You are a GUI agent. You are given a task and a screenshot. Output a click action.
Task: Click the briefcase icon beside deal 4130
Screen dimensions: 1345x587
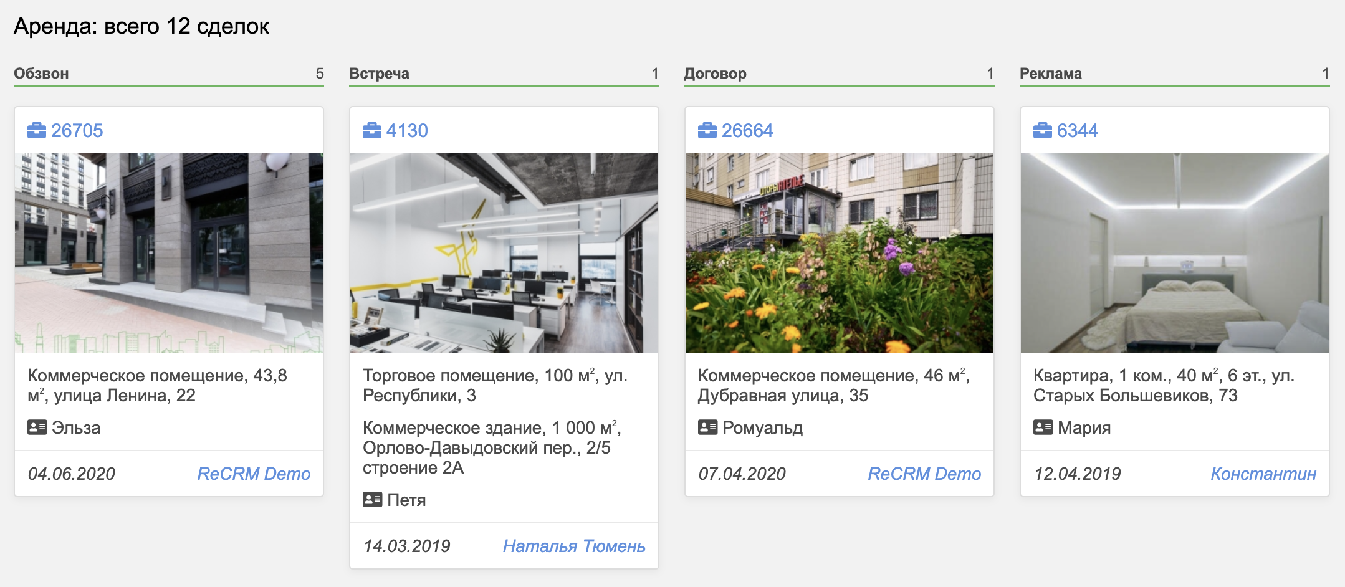click(x=372, y=130)
